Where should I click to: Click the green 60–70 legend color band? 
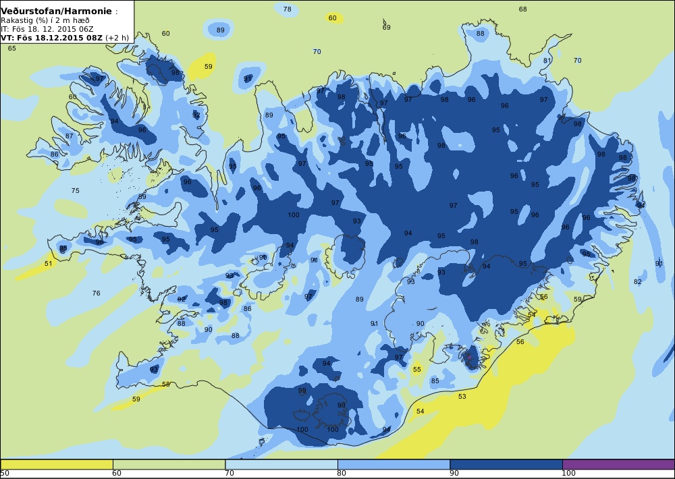pyautogui.click(x=169, y=464)
